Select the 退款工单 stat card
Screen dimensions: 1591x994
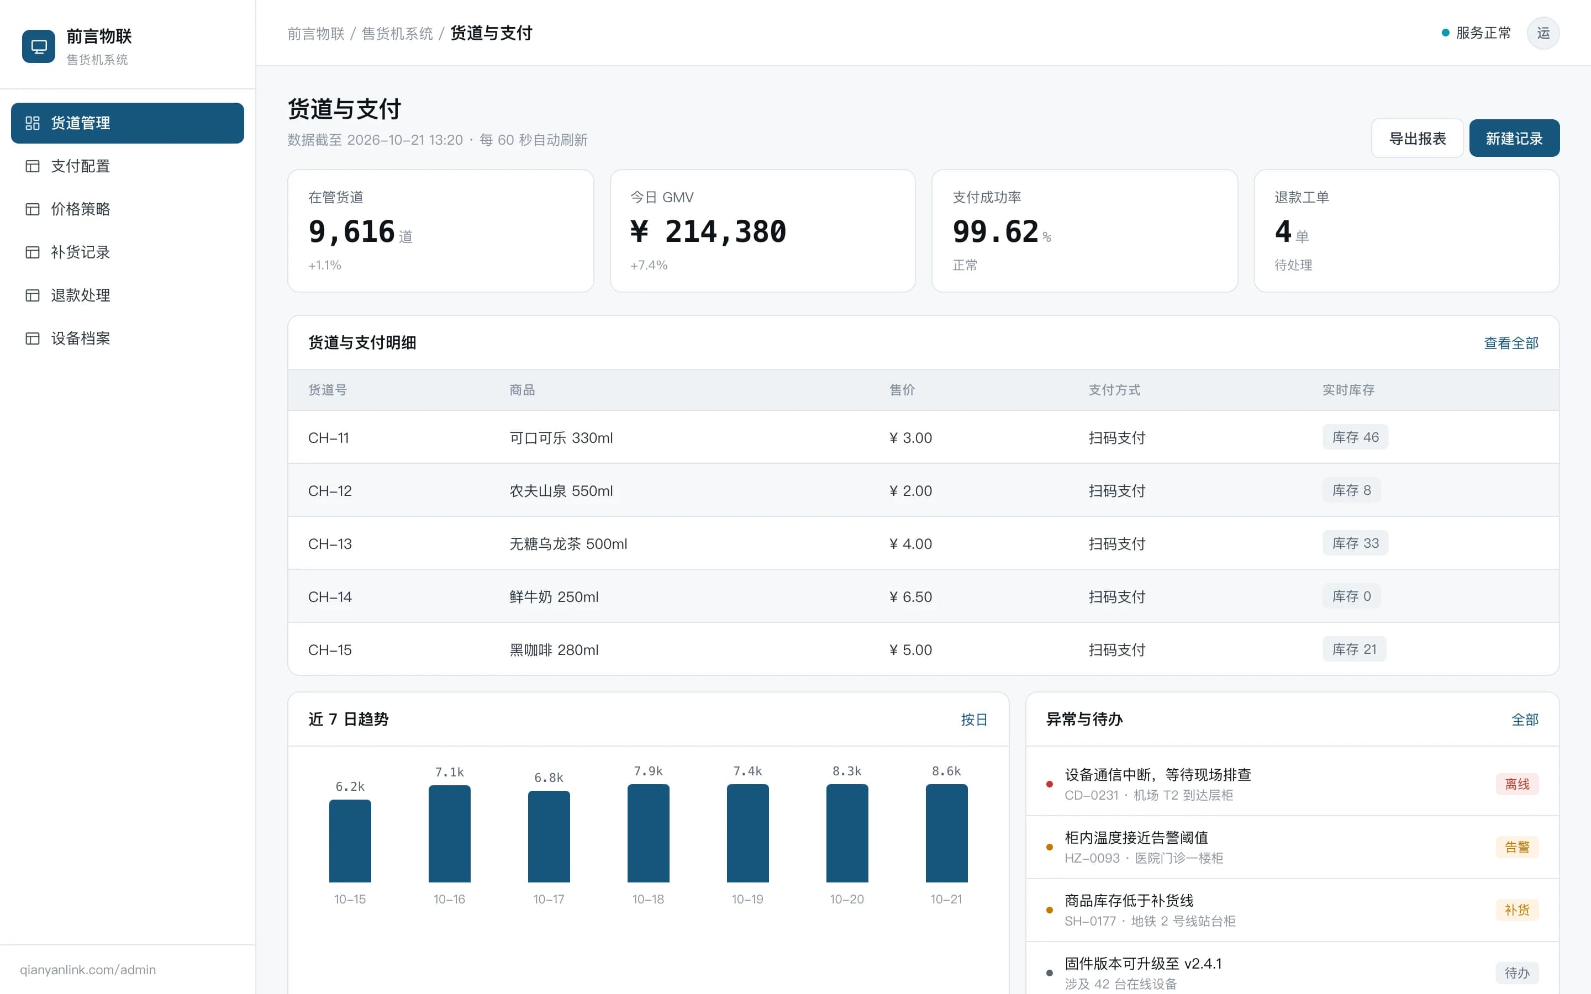[x=1406, y=231]
